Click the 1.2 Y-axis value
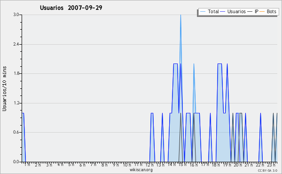 [x=16, y=103]
